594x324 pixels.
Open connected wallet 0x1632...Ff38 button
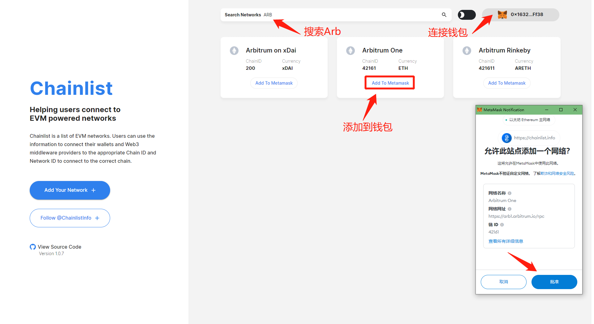[x=521, y=15]
